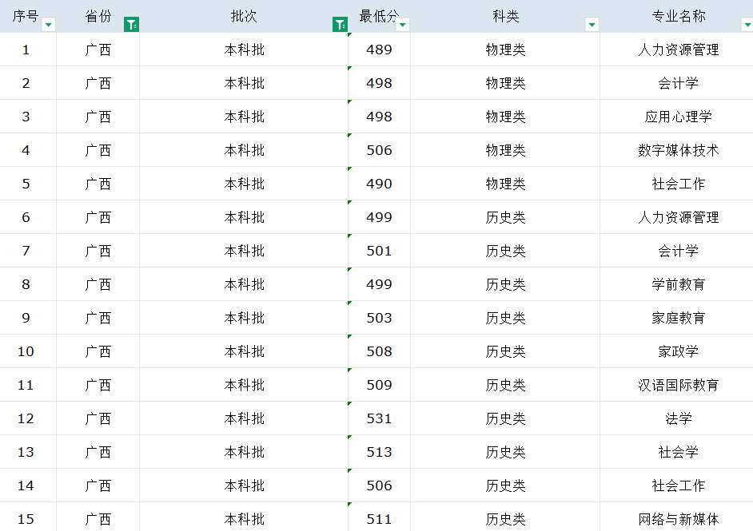
Task: Click 学前教育 major cell
Action: pos(678,284)
